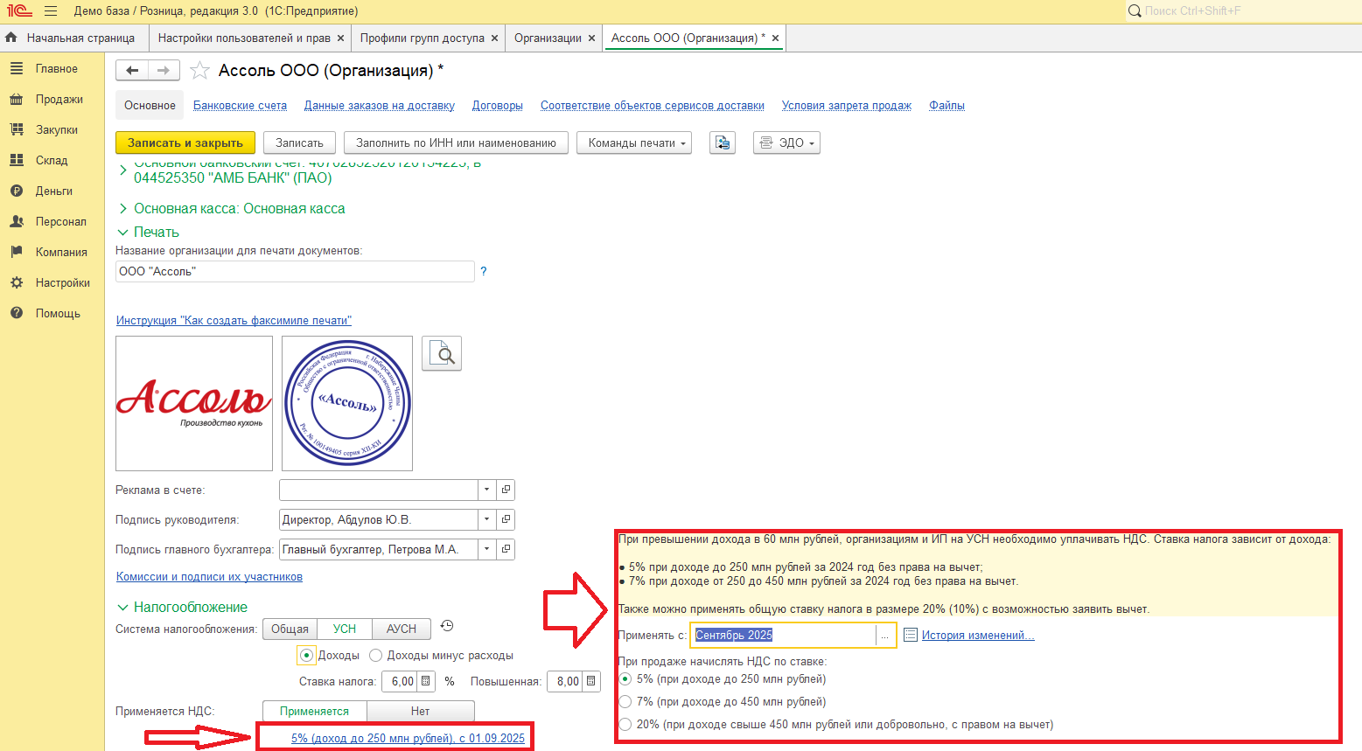Open 'Продажи' section in sidebar
The height and width of the screenshot is (751, 1362).
pyautogui.click(x=59, y=100)
